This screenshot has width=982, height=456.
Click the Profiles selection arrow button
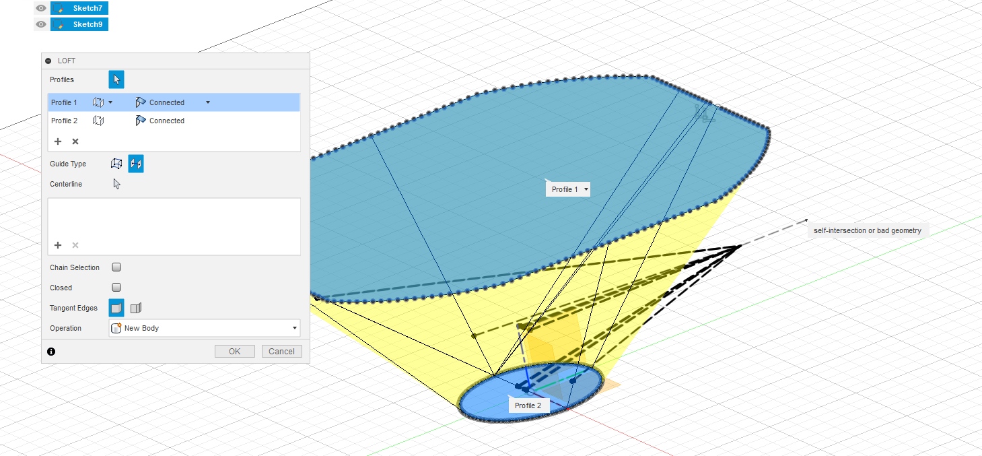click(x=116, y=79)
